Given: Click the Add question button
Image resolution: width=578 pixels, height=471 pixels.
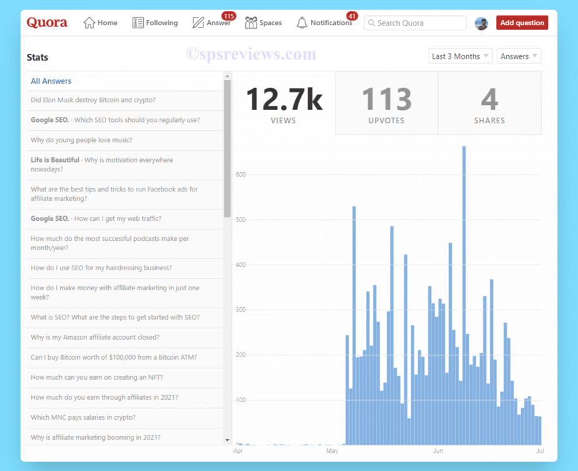Looking at the screenshot, I should click(x=522, y=23).
